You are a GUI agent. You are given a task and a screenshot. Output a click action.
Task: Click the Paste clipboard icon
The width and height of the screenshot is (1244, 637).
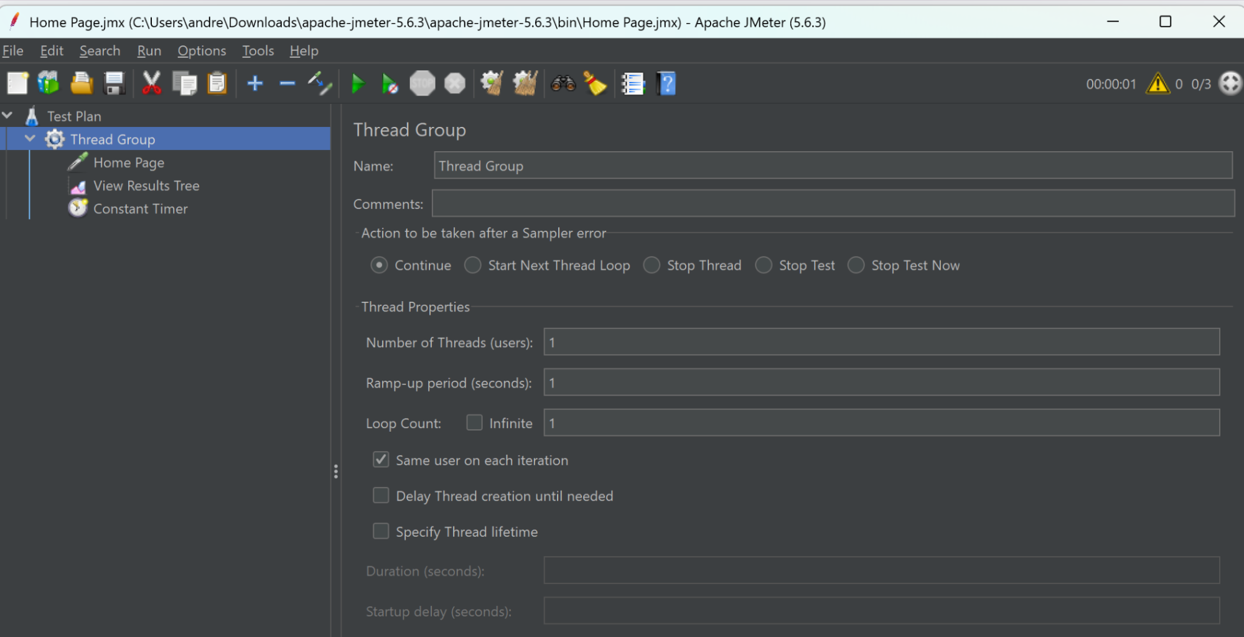tap(217, 83)
